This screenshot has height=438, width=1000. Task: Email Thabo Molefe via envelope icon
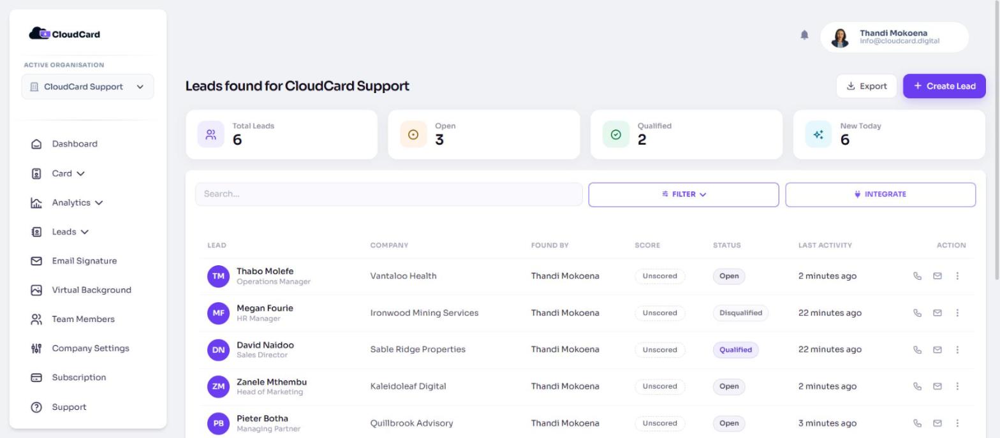[937, 276]
